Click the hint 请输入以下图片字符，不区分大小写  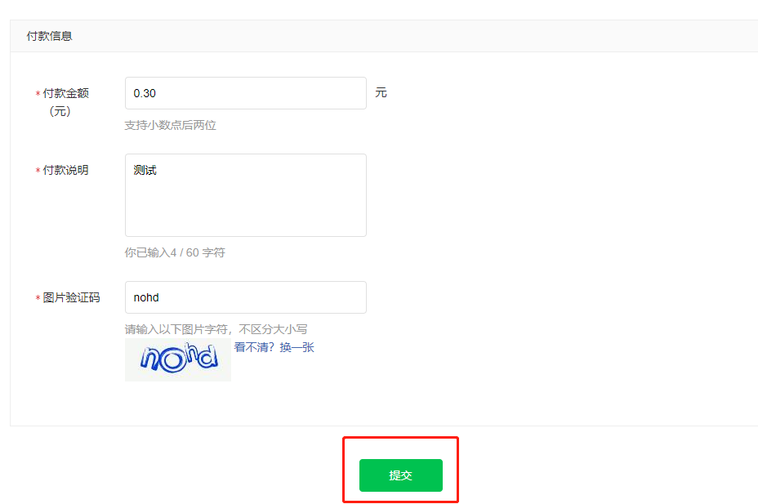pyautogui.click(x=216, y=329)
